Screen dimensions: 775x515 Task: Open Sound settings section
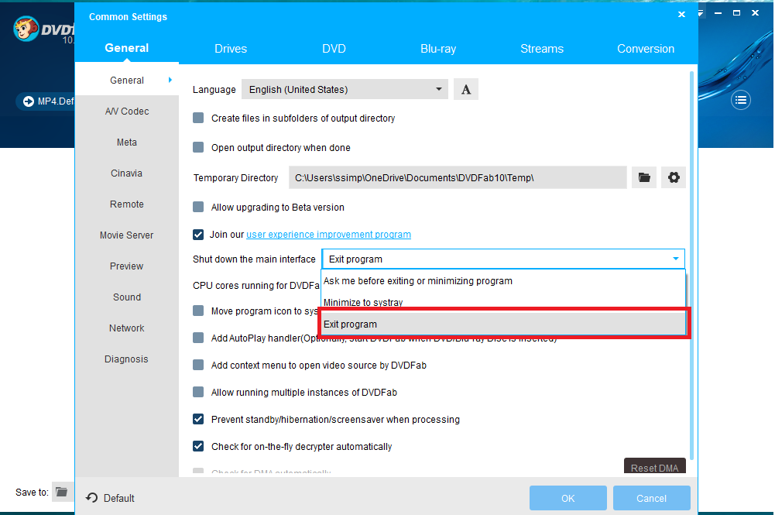pyautogui.click(x=127, y=297)
